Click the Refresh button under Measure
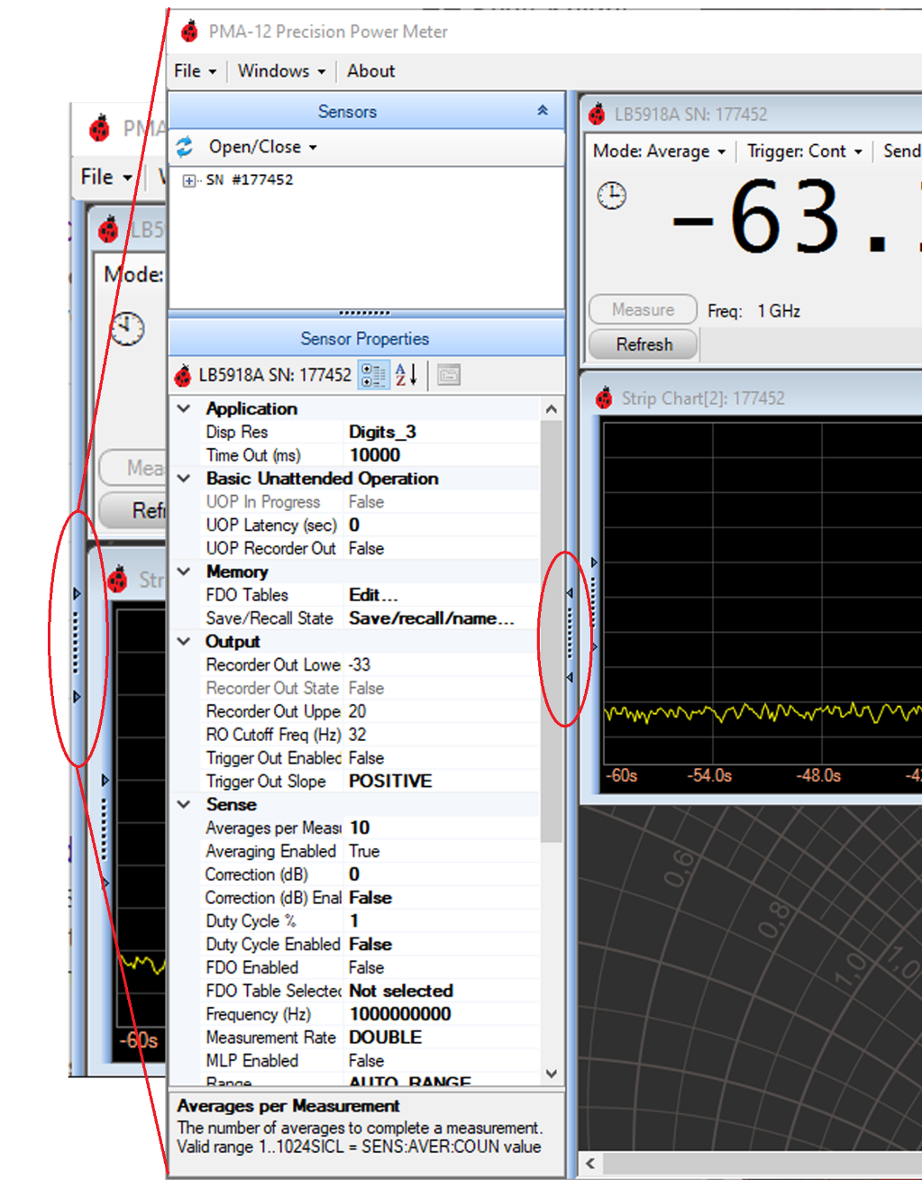Image resolution: width=922 pixels, height=1180 pixels. coord(644,344)
